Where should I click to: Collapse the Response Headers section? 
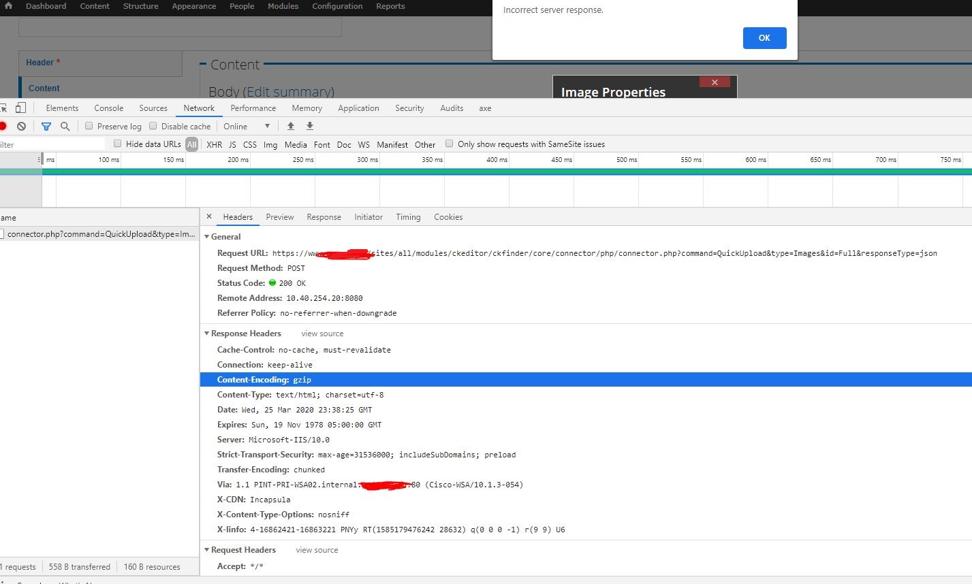[208, 334]
